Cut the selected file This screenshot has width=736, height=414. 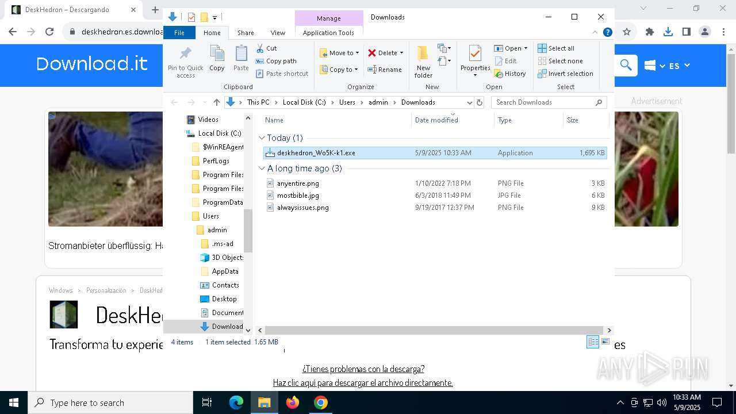click(266, 48)
